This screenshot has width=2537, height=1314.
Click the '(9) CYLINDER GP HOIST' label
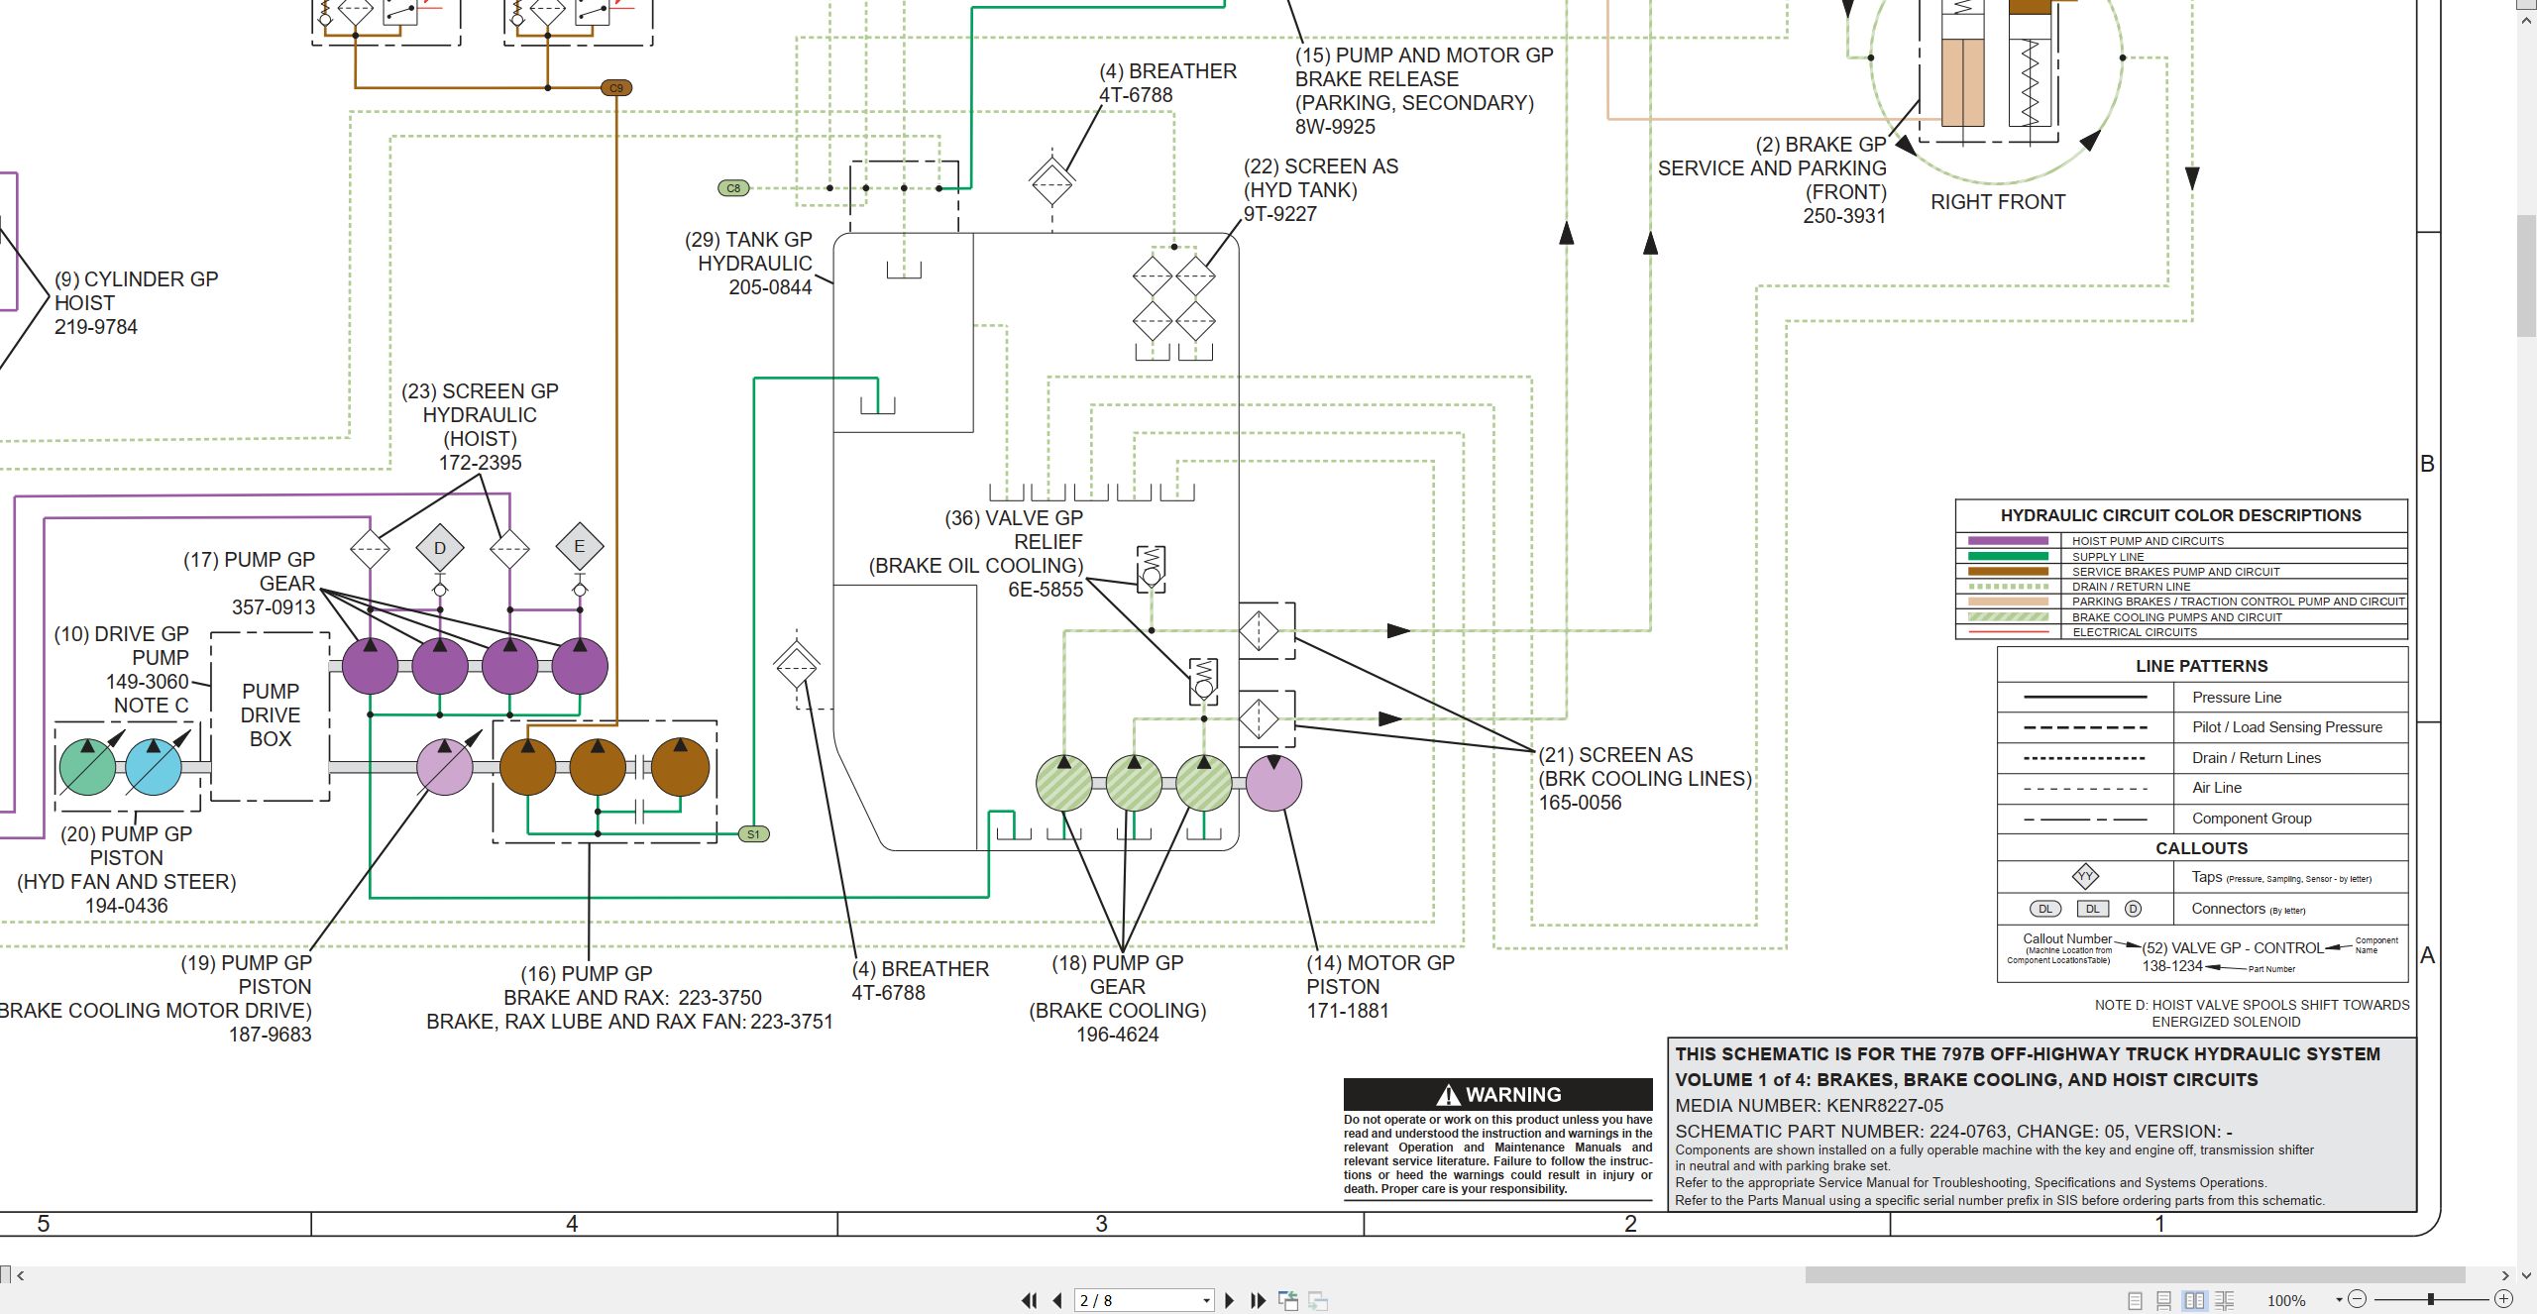point(136,303)
